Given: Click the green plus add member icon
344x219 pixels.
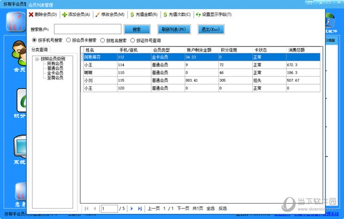Looking at the screenshot, I should point(64,14).
